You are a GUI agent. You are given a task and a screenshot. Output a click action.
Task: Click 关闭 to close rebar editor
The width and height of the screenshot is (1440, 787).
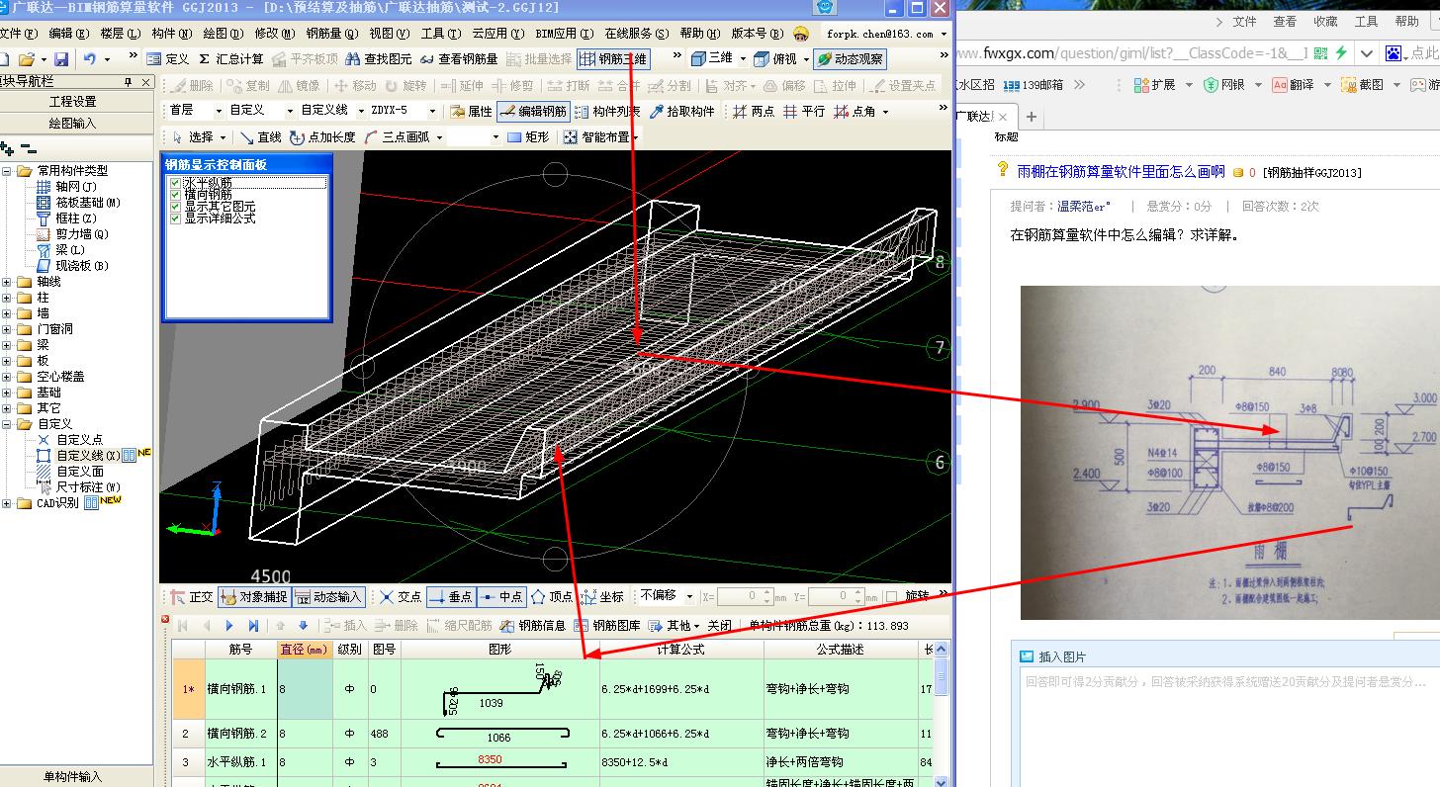[720, 626]
